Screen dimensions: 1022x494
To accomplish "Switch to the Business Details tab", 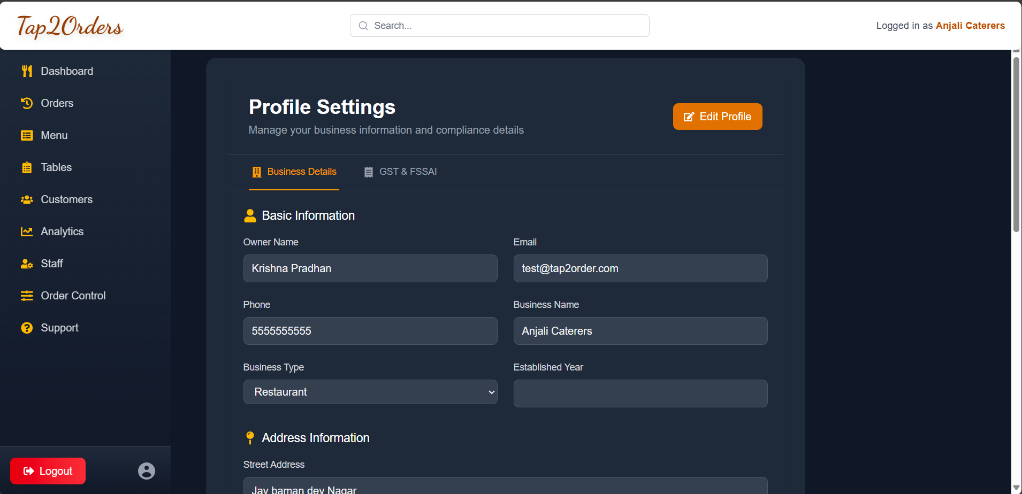I will [294, 172].
